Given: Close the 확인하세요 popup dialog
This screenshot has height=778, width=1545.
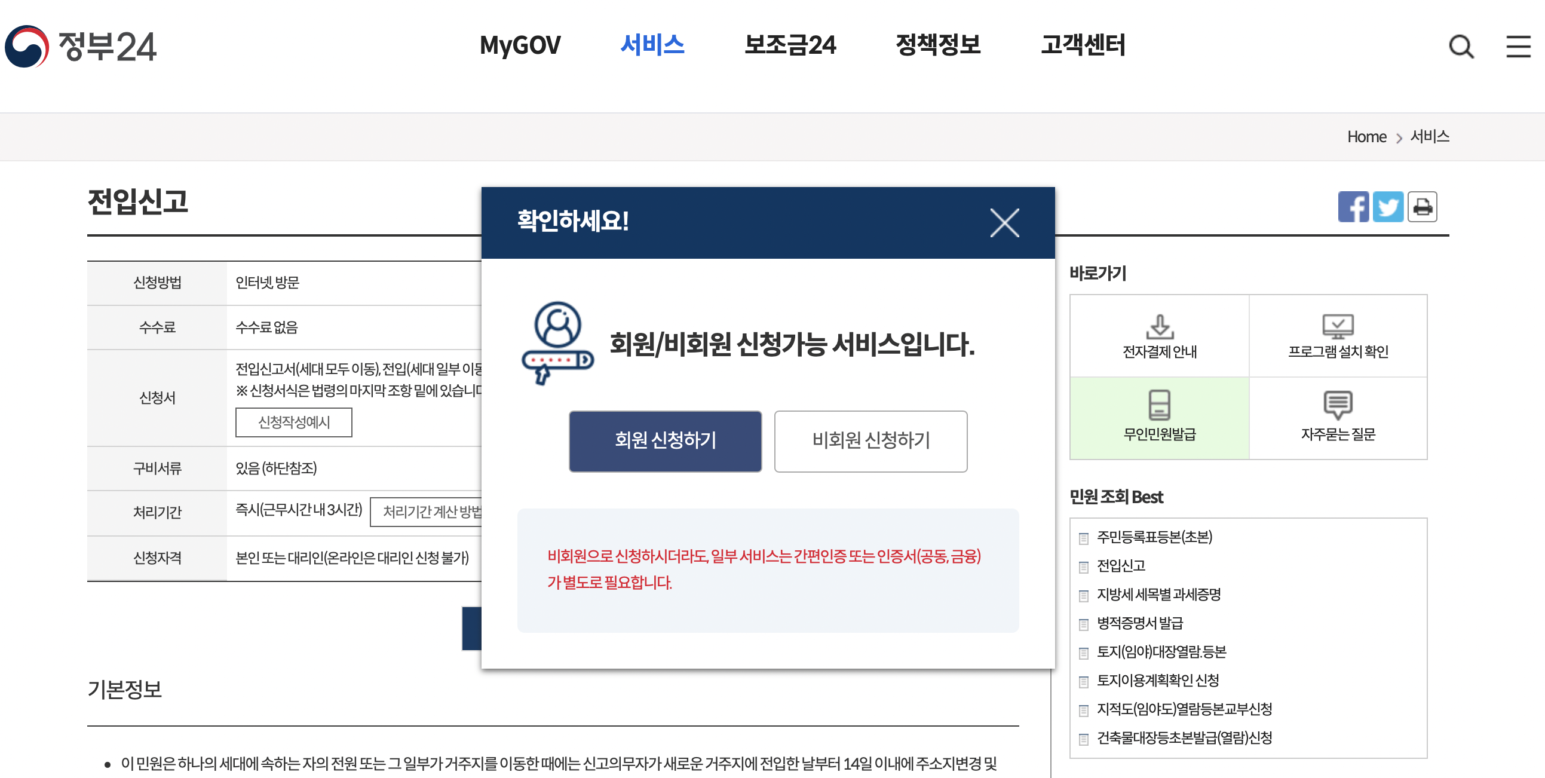Looking at the screenshot, I should [1005, 222].
